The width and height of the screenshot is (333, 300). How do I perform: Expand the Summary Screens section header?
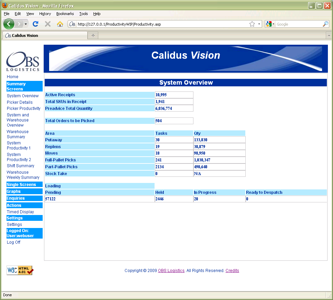tap(25, 86)
